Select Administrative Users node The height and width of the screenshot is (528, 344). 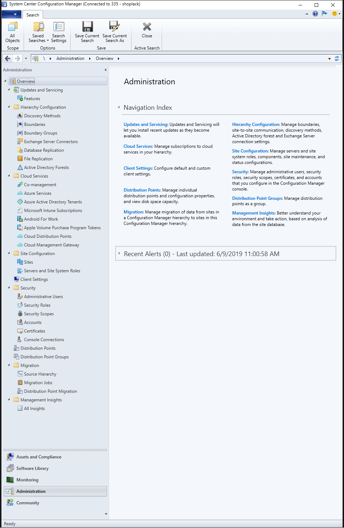43,297
